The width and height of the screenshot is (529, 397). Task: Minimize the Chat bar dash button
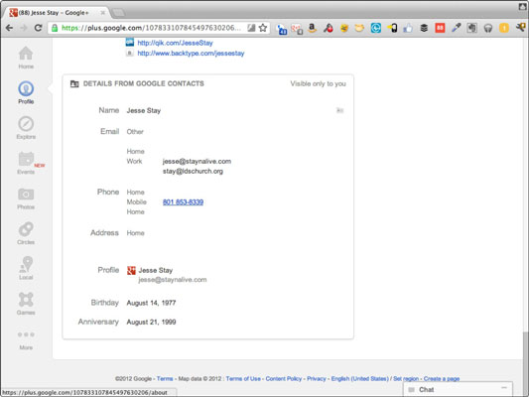tap(504, 388)
